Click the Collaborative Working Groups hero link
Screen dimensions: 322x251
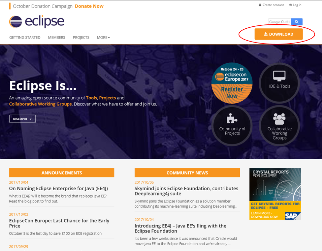point(41,104)
